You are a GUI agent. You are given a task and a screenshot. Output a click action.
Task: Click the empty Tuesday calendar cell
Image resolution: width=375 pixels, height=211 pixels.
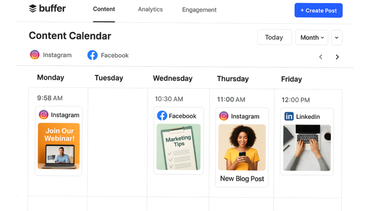118,142
